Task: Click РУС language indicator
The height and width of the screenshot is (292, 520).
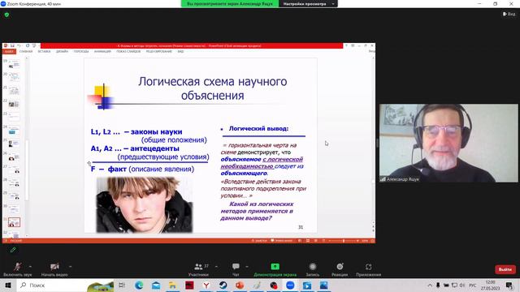Action: pos(473,285)
